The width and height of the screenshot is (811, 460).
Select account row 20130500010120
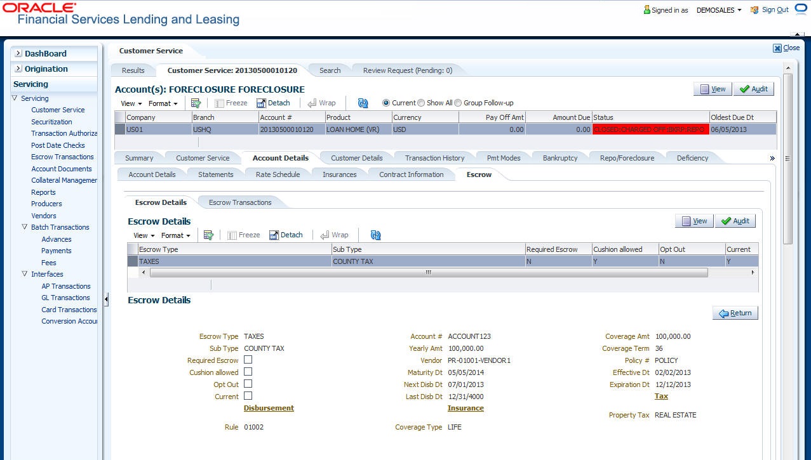point(446,129)
